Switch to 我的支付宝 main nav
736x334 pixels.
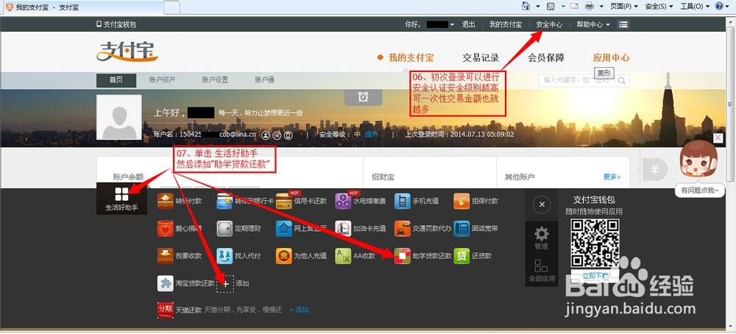[411, 58]
